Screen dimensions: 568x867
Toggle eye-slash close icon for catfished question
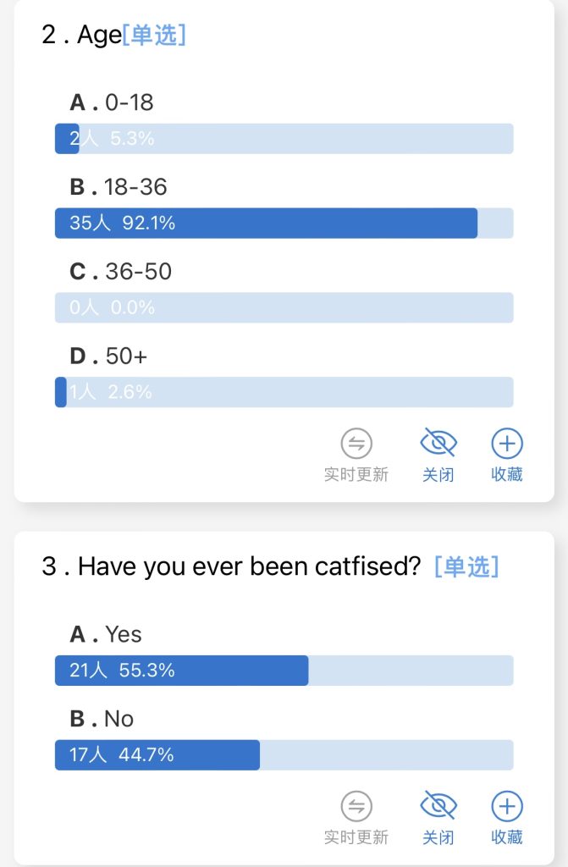pos(438,805)
